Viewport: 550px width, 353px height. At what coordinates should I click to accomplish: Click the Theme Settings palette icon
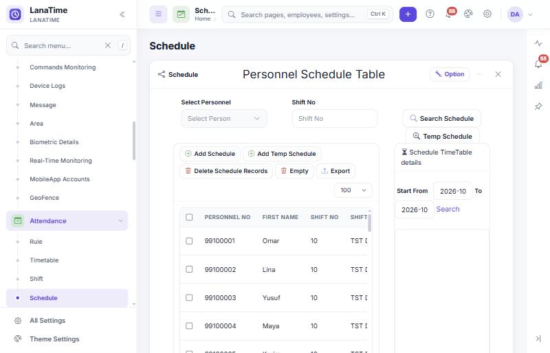pos(18,339)
